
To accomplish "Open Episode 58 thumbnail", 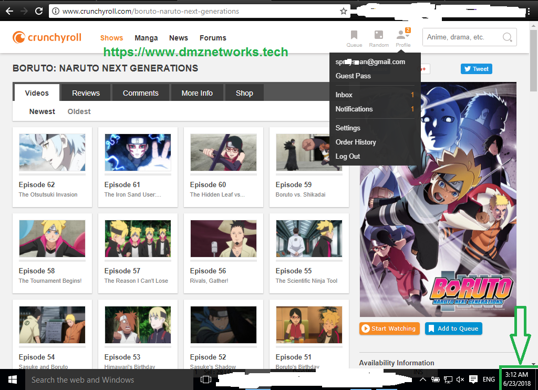I will click(52, 239).
